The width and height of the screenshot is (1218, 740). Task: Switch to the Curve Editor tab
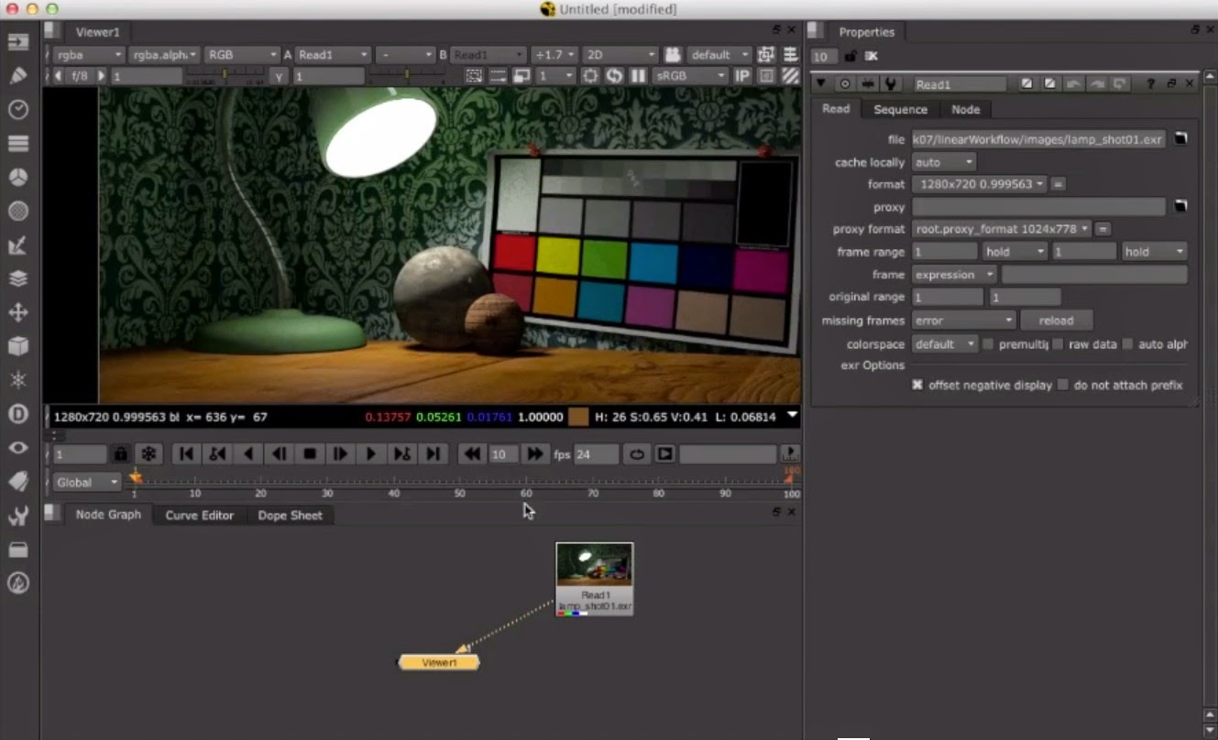[x=198, y=515]
